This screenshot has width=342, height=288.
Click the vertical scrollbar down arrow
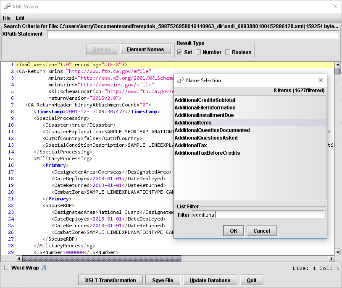pyautogui.click(x=338, y=252)
